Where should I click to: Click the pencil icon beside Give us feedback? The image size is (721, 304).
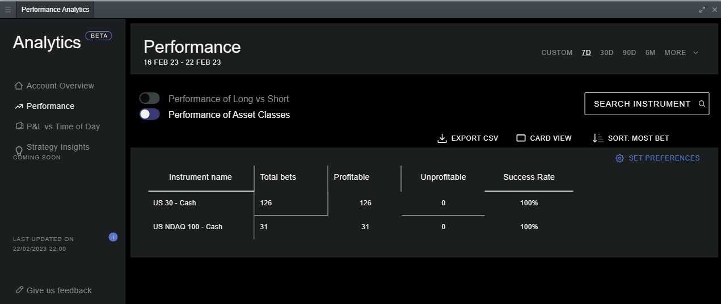20,290
